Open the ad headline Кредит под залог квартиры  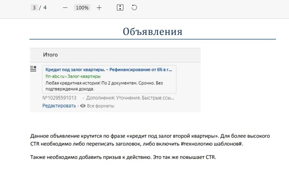tap(108, 69)
